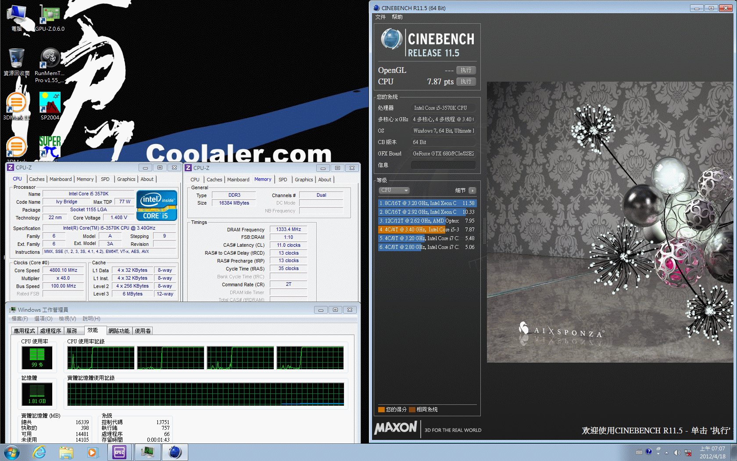Screen dimensions: 737x461
Task: Click the keyboard input tray icon
Action: 639,452
